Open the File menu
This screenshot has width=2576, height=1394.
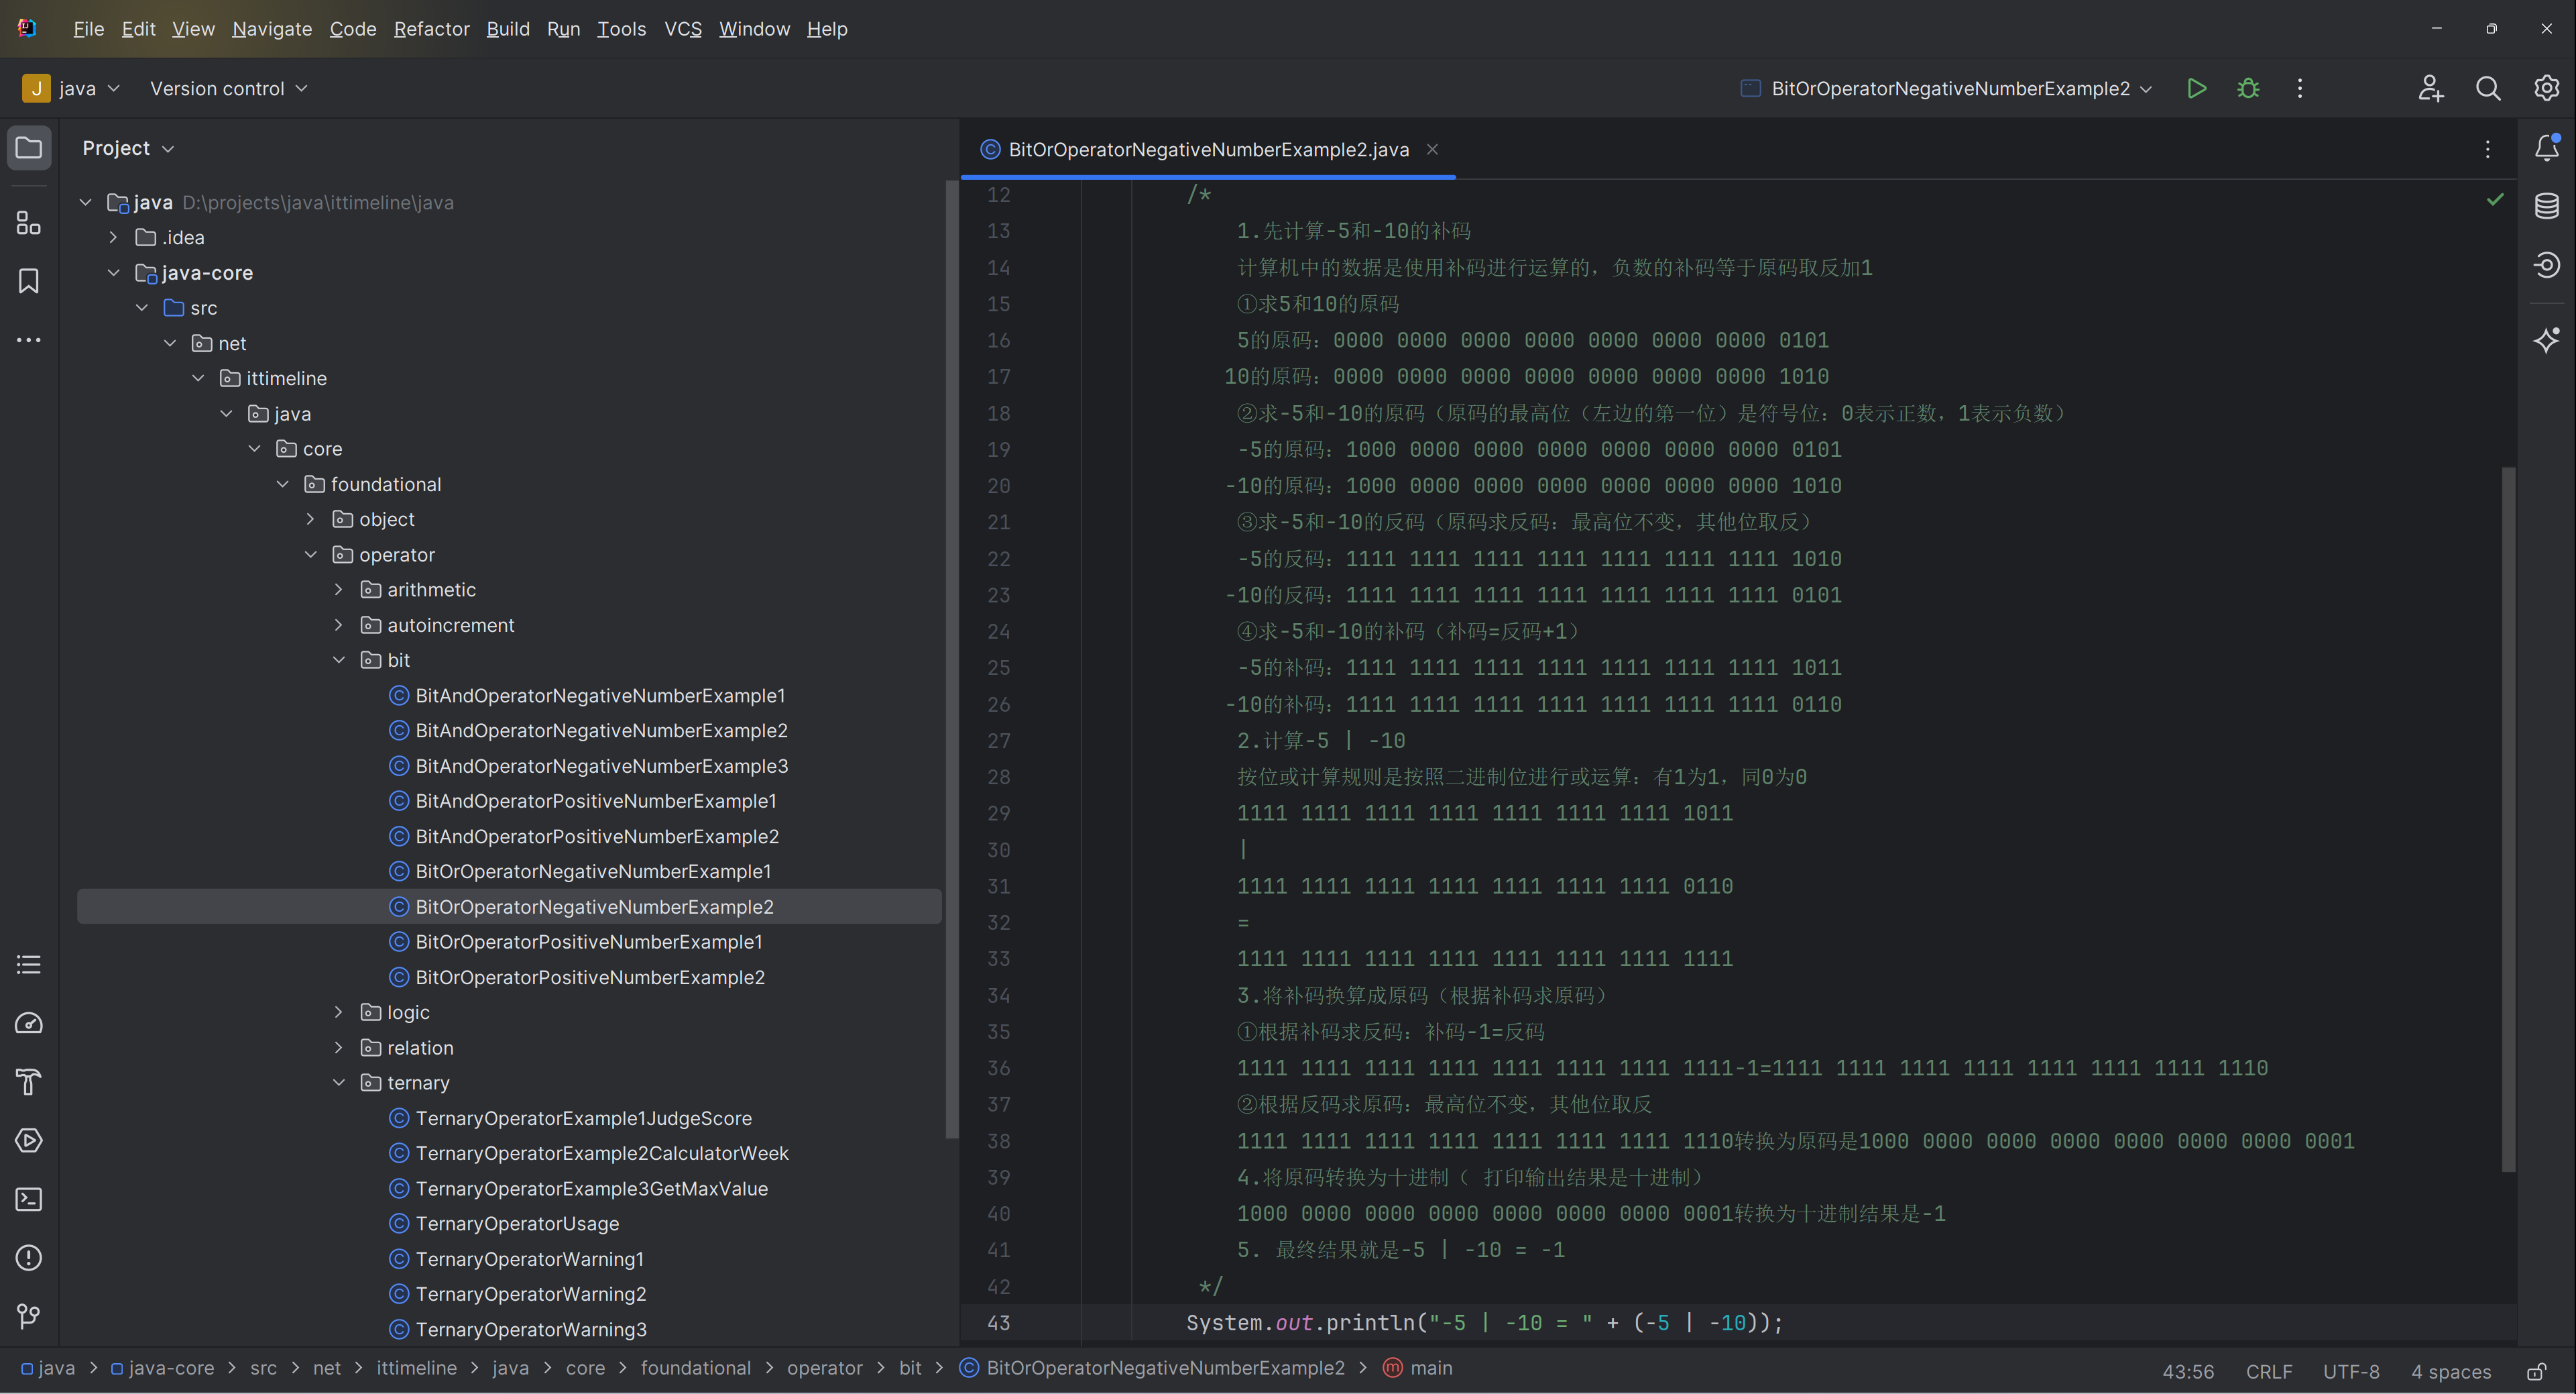click(88, 29)
